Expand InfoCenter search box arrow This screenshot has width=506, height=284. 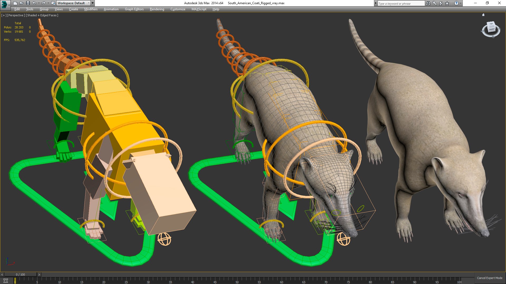click(x=376, y=3)
